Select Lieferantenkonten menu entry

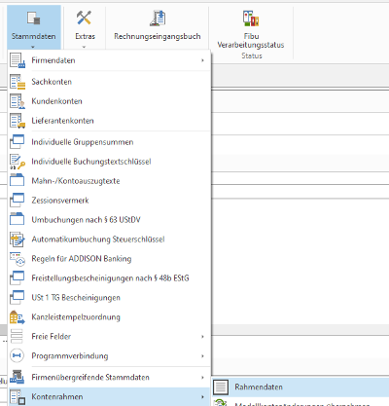pyautogui.click(x=109, y=121)
